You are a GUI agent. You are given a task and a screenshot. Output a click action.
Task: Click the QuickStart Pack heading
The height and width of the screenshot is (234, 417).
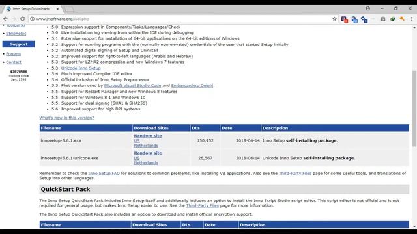65,189
